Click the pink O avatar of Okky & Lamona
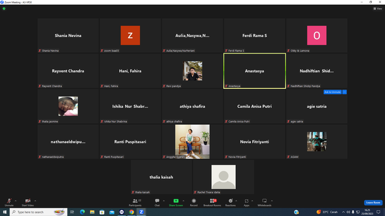Screen dimensions: 385x216 [x=317, y=35]
